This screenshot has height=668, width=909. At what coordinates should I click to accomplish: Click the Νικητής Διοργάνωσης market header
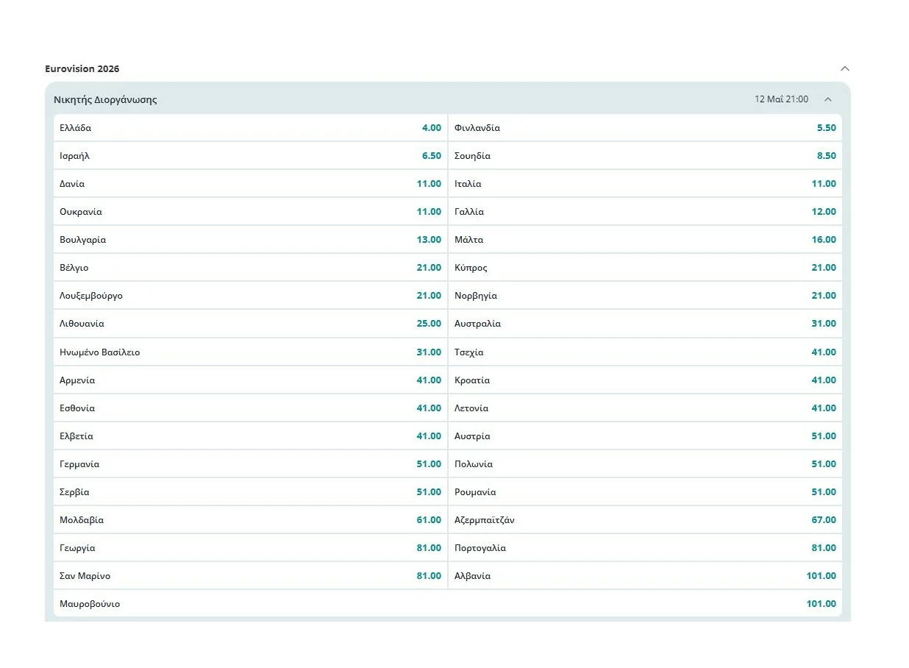[x=106, y=99]
